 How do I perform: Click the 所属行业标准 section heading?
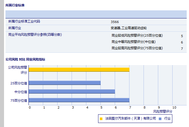coord(15,5)
